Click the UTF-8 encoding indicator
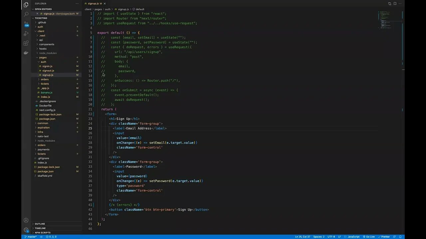The height and width of the screenshot is (239, 426). coord(331,237)
